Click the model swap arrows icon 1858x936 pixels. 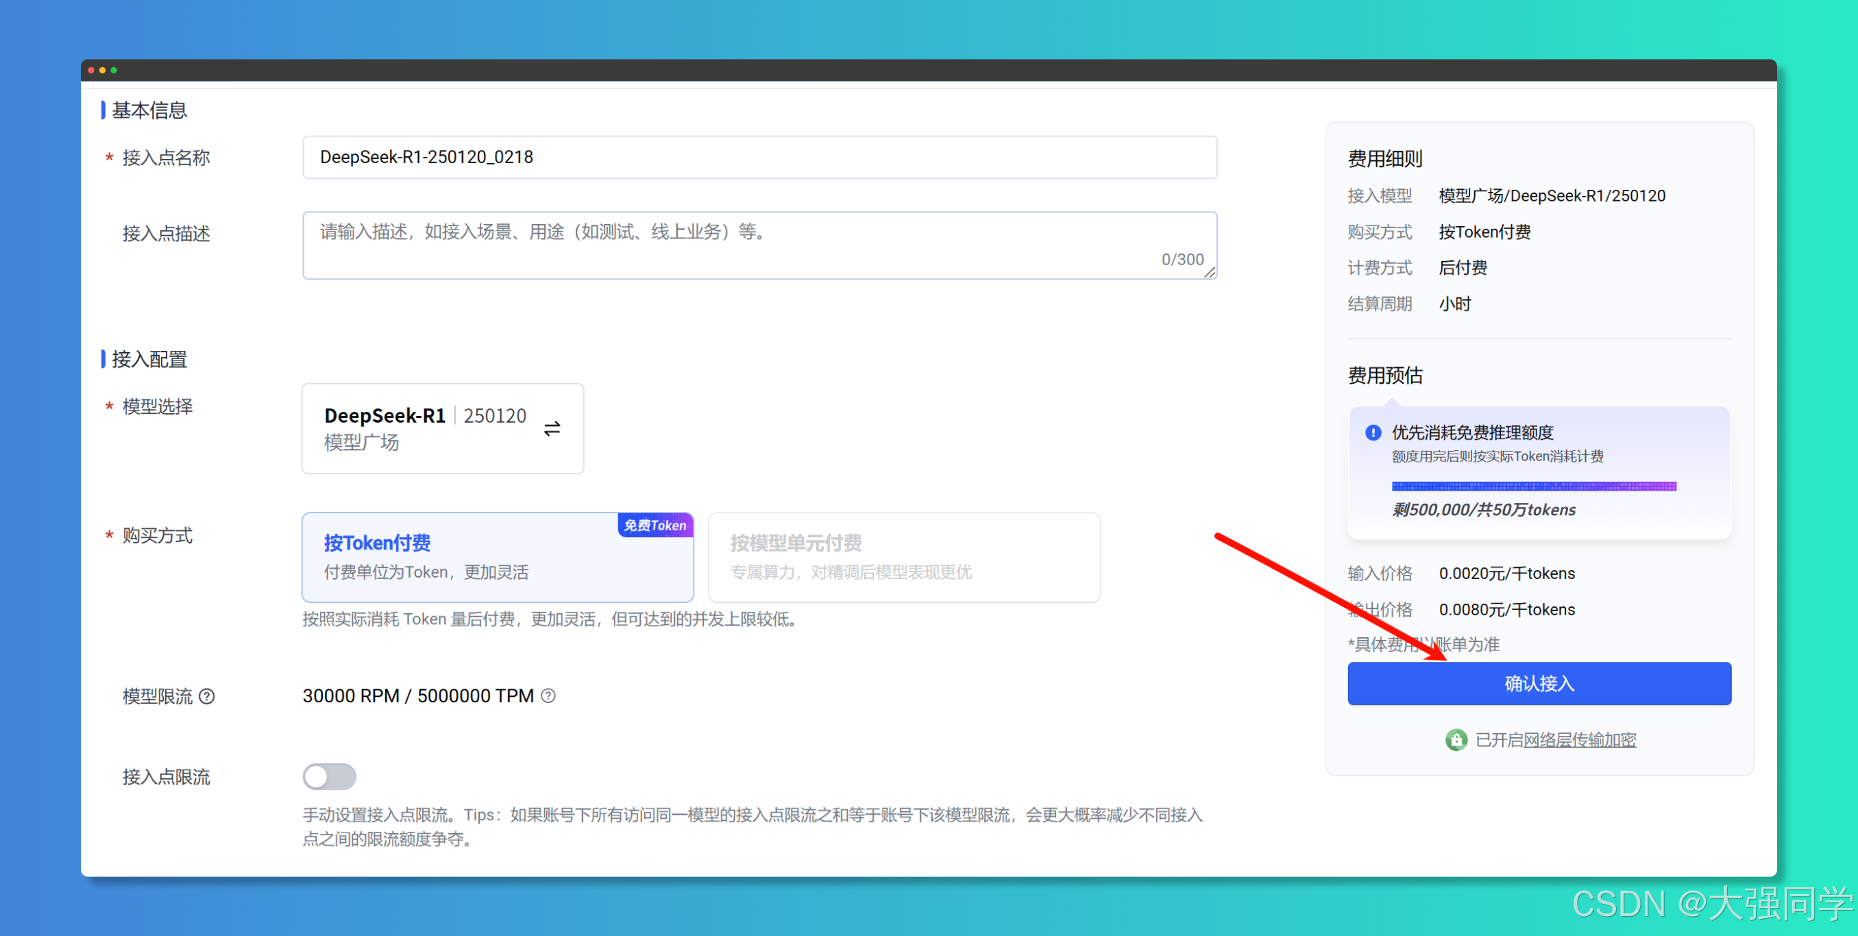(552, 428)
